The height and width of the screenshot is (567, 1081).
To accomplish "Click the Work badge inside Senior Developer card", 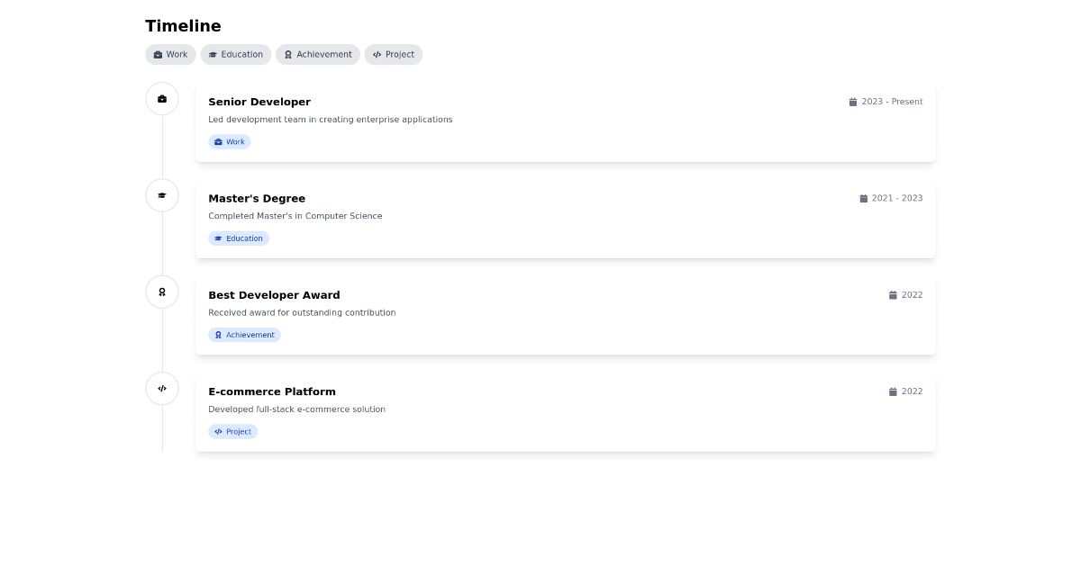I will coord(230,141).
